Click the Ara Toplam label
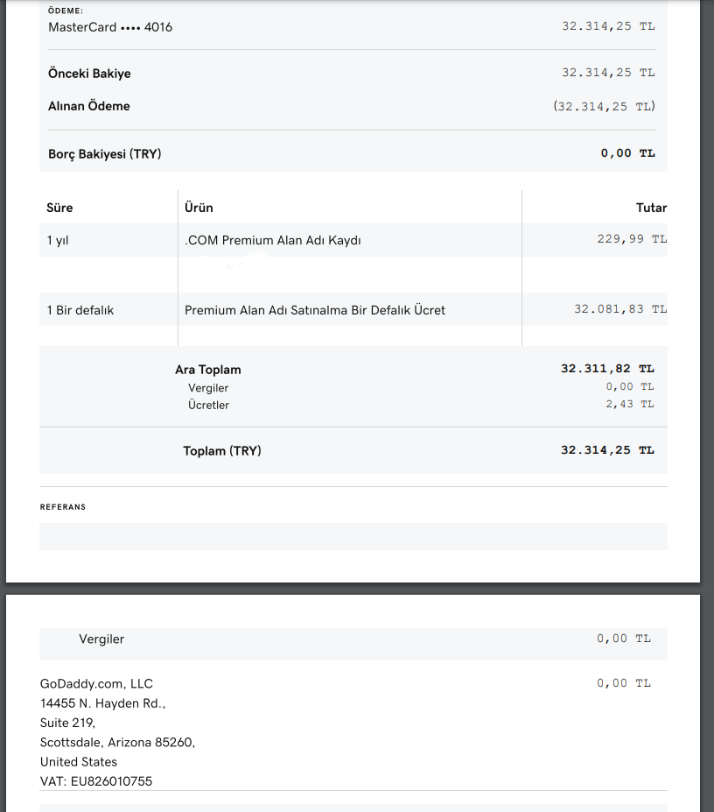The height and width of the screenshot is (812, 714). [208, 370]
